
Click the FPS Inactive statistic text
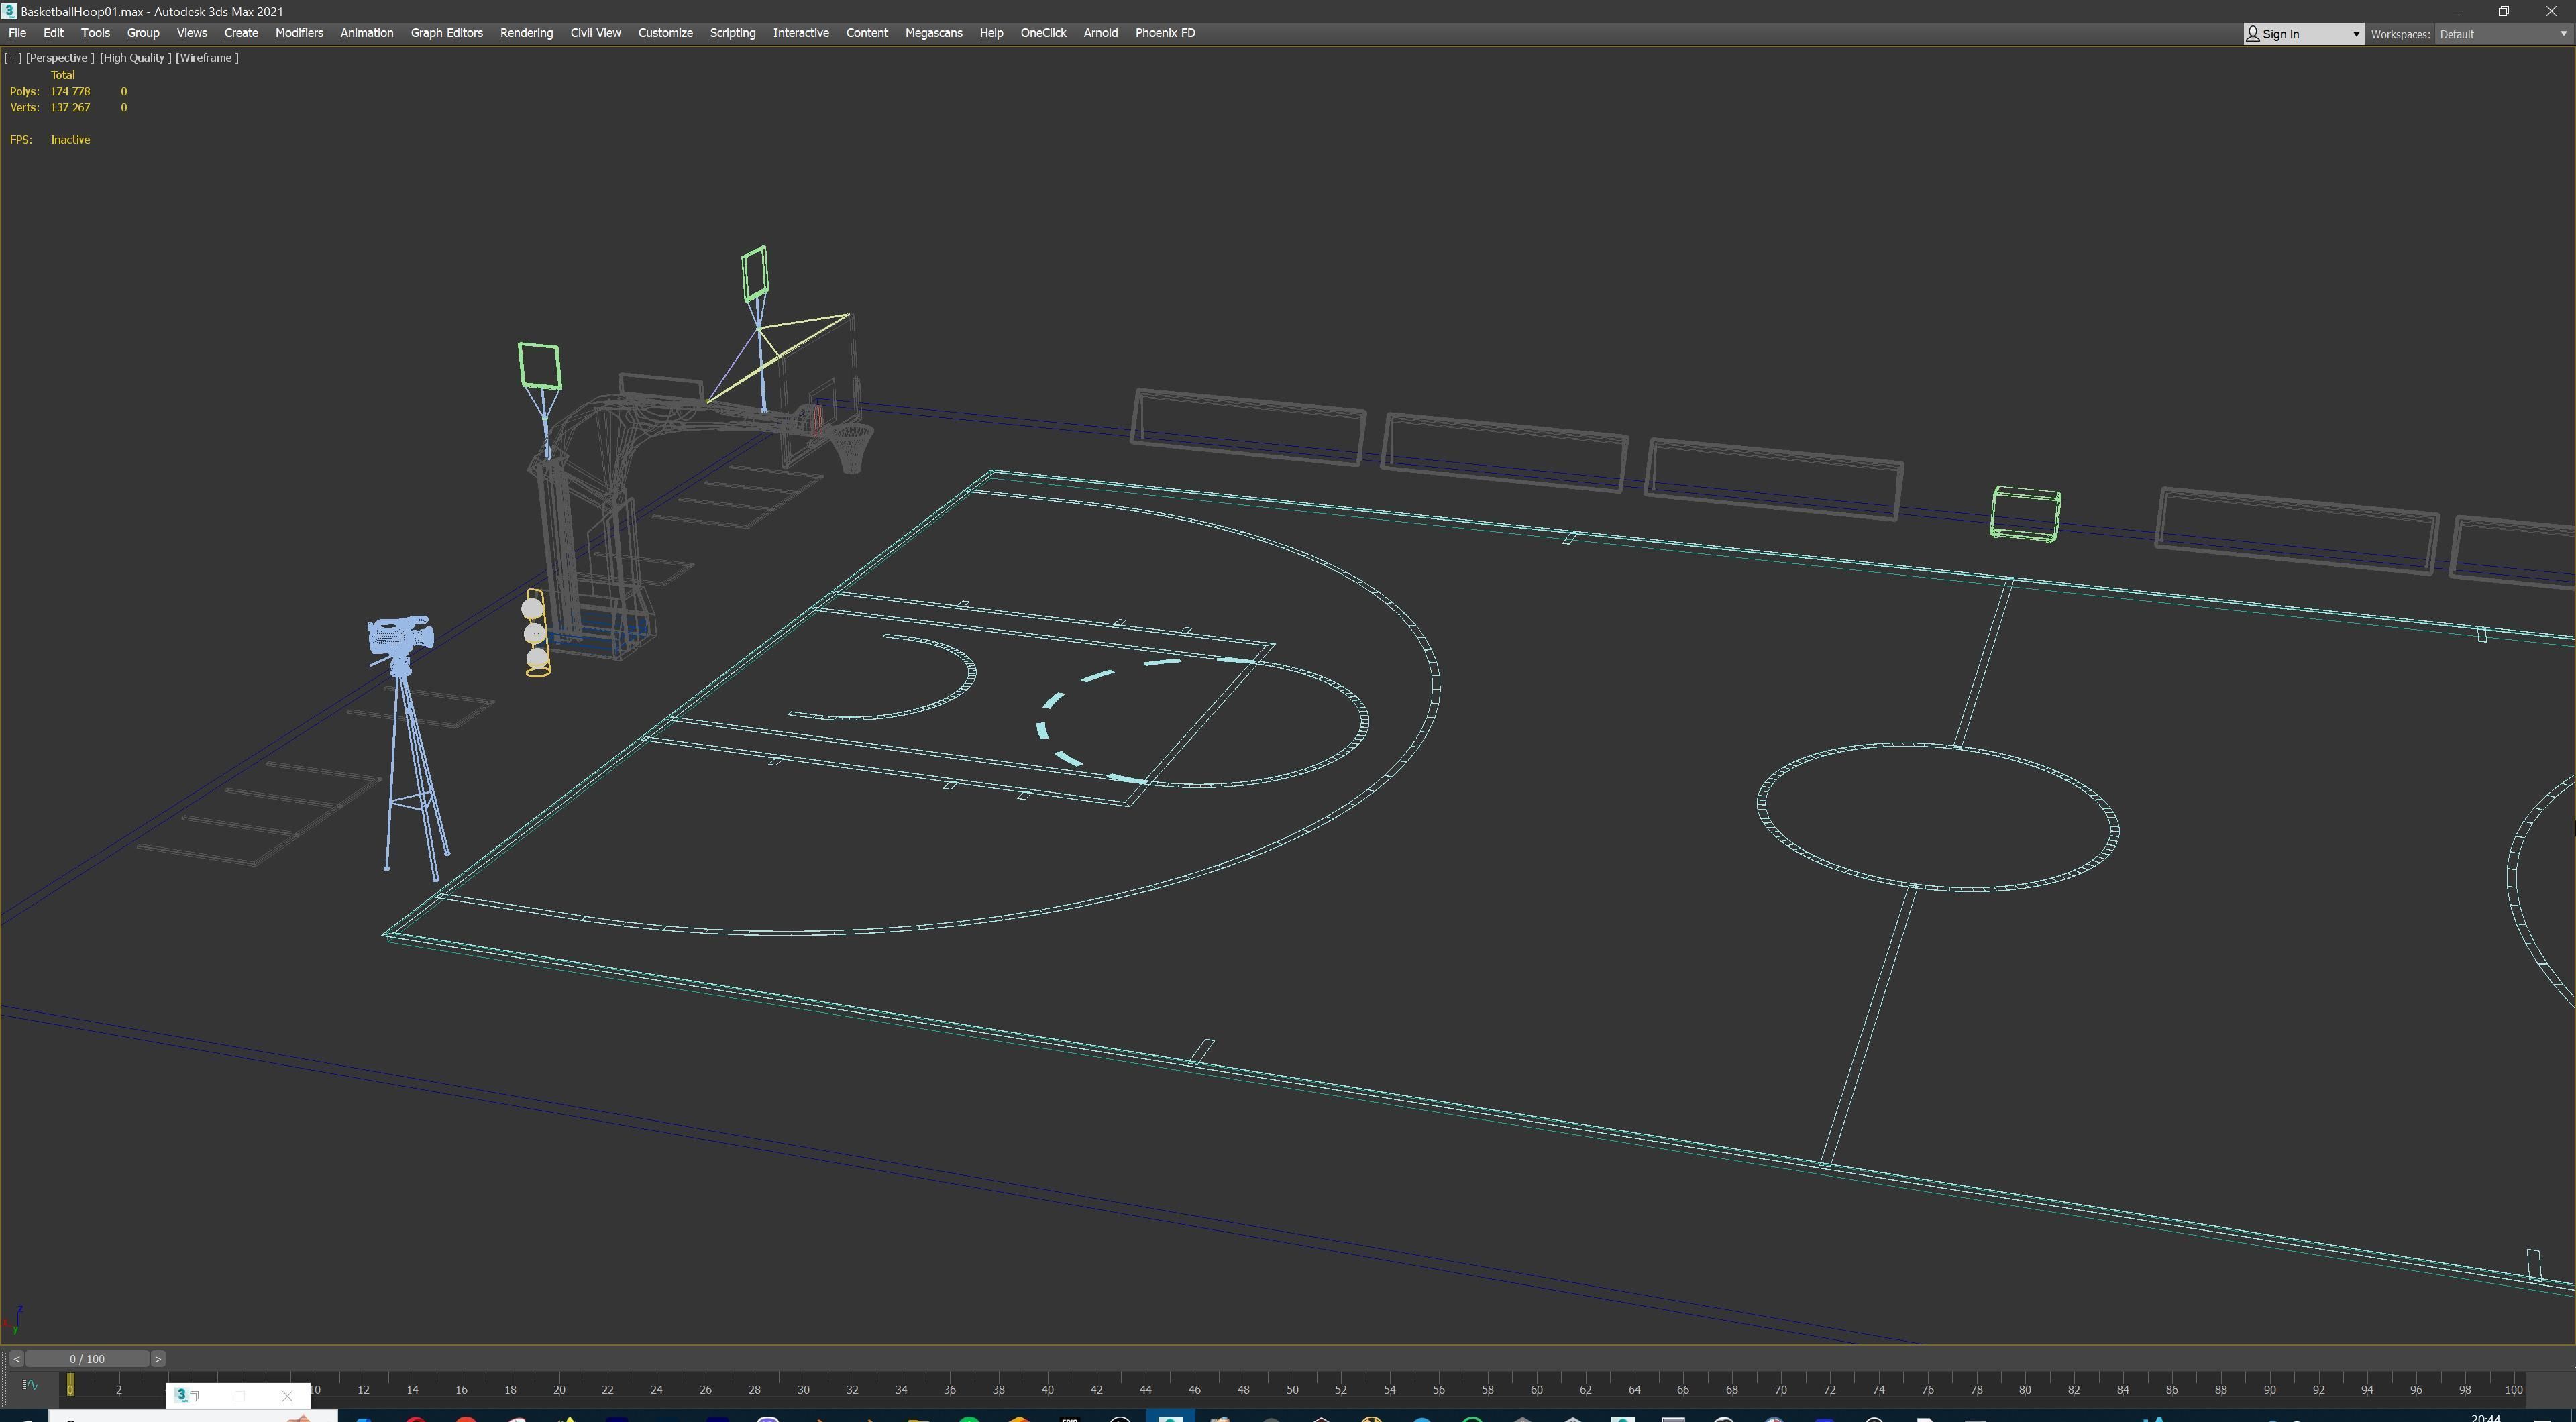[x=50, y=139]
